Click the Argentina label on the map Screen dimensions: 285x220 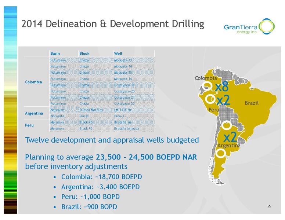[229, 146]
